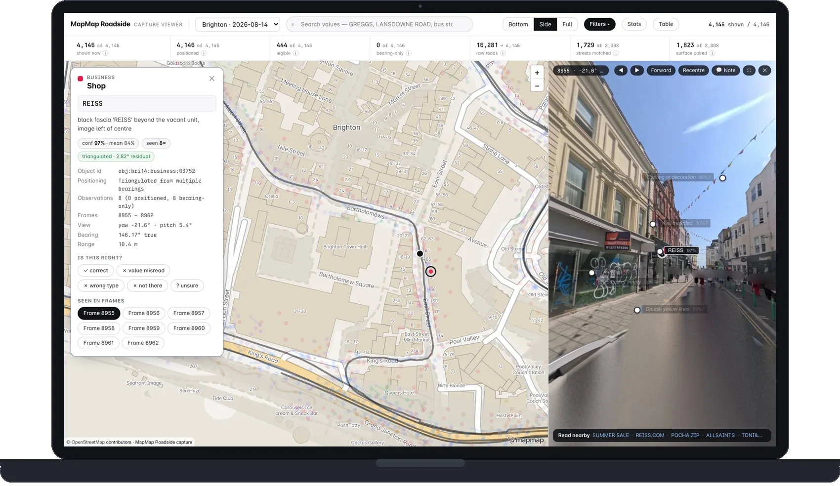Expand the photo viewer to fullscreen
The image size is (840, 486).
pos(749,71)
